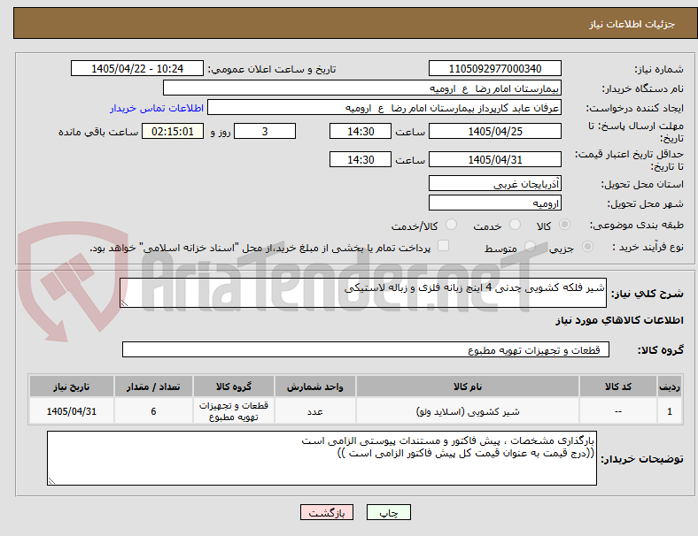Click the تاریخ نیاز column header
This screenshot has height=536, width=698.
pos(71,387)
